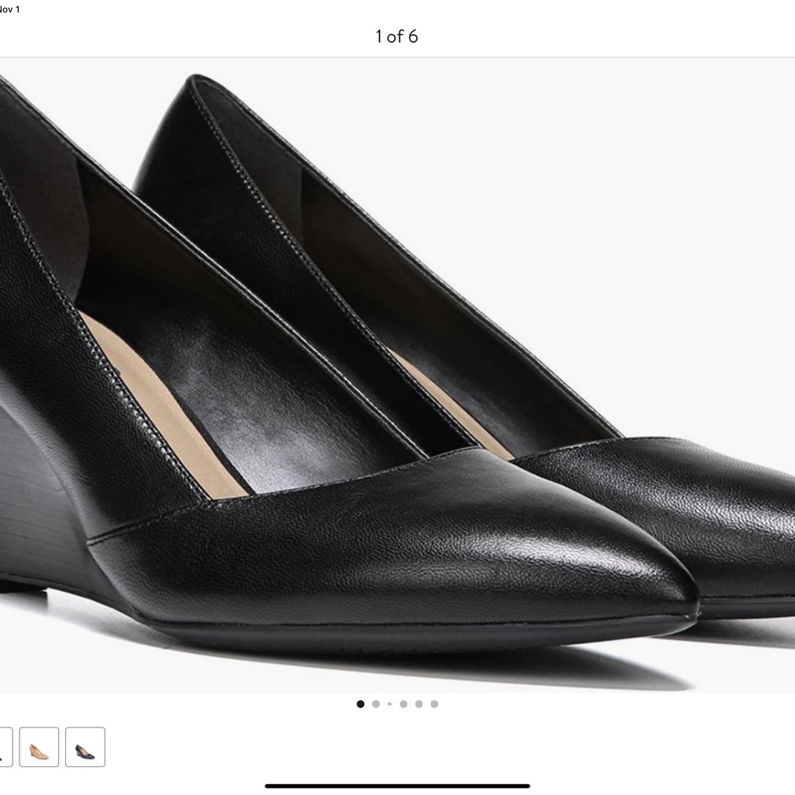Viewport: 795px width, 795px height.
Task: Tap the '1 of 6' image counter
Action: click(x=397, y=37)
